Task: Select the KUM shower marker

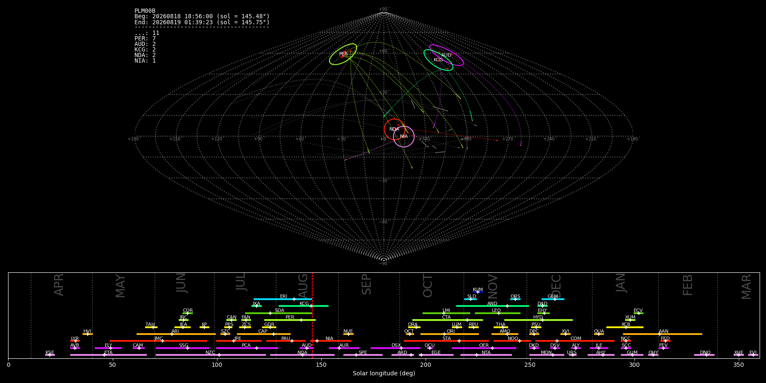Action: click(x=478, y=292)
